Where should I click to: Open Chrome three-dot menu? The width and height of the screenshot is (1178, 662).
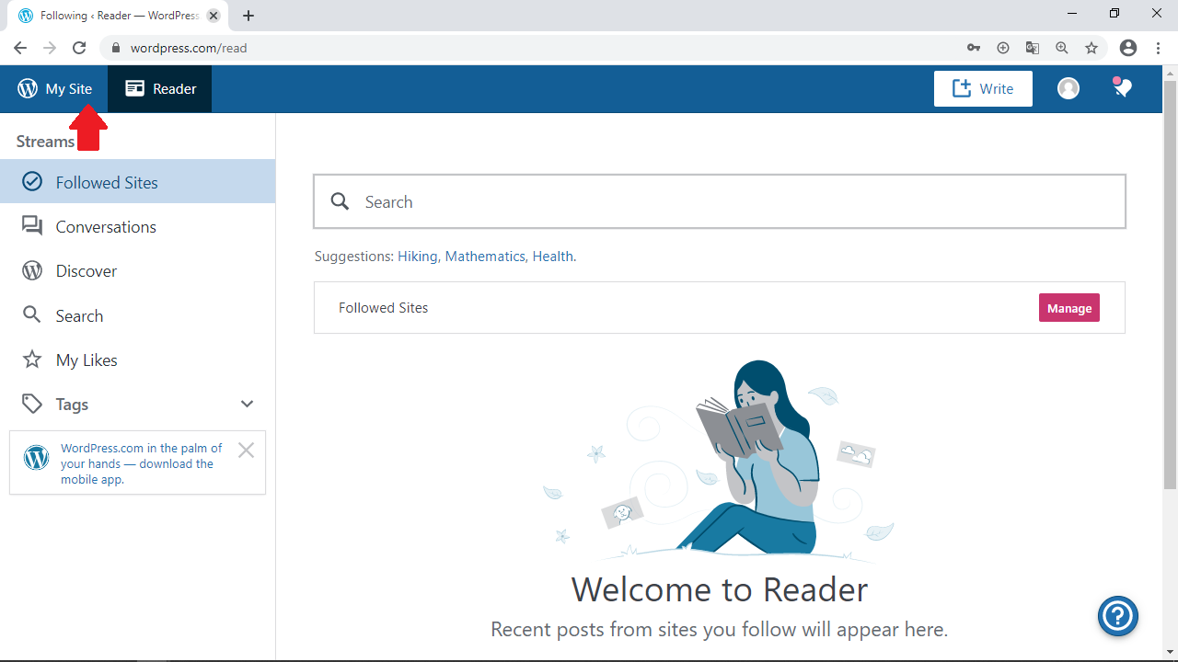[1158, 48]
